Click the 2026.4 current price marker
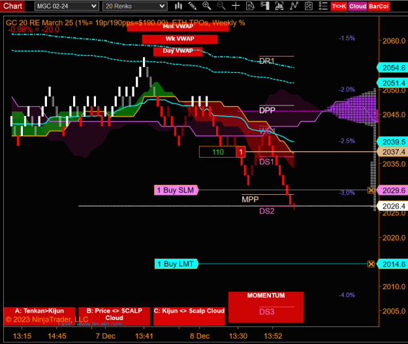Screen dimensions: 408x344 click(x=392, y=206)
